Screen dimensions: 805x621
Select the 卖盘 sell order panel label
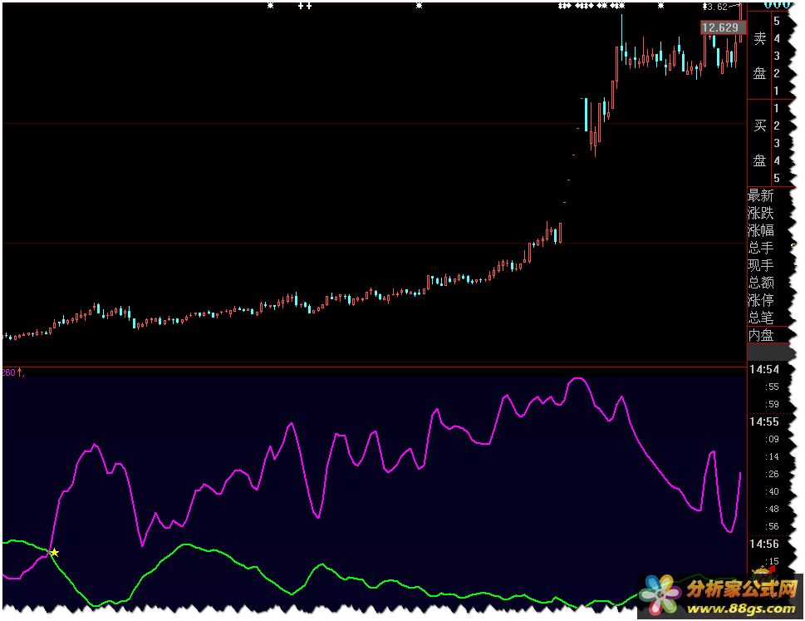tap(759, 56)
